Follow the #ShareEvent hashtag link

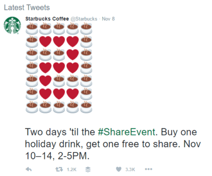(x=126, y=132)
